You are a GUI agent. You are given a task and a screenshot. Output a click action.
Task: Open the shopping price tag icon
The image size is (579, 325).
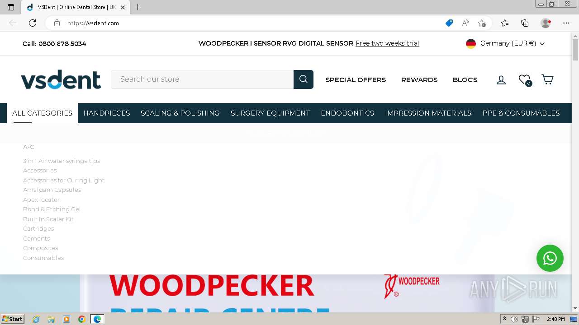click(x=449, y=23)
